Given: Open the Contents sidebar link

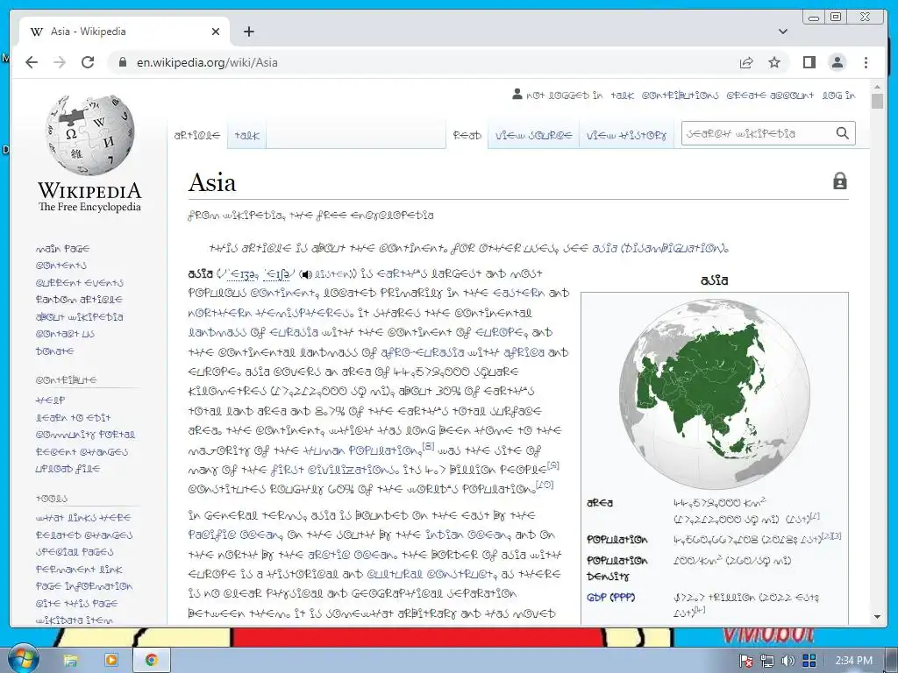Looking at the screenshot, I should click(x=61, y=266).
